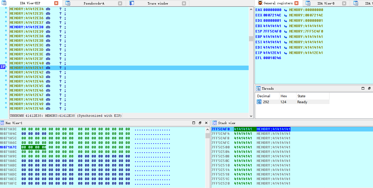The width and height of the screenshot is (373, 188).
Task: Click the EFL value 00010246
Action: coord(272,58)
